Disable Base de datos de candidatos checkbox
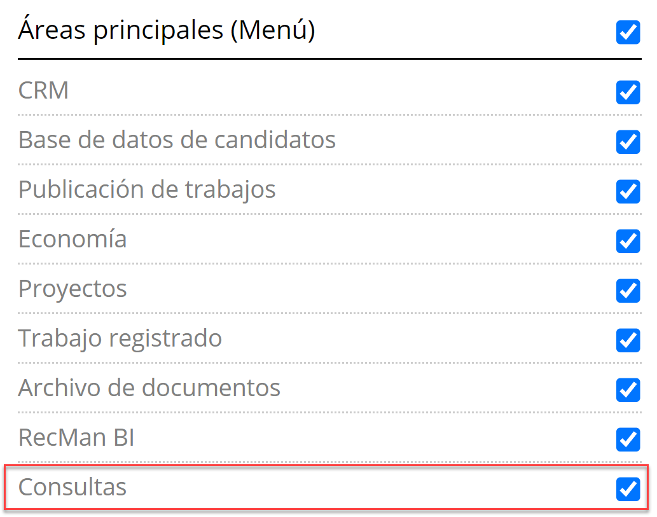The image size is (657, 517). tap(628, 142)
